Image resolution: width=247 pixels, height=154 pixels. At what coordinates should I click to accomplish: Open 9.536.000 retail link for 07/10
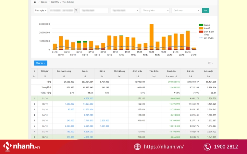(x=89, y=132)
